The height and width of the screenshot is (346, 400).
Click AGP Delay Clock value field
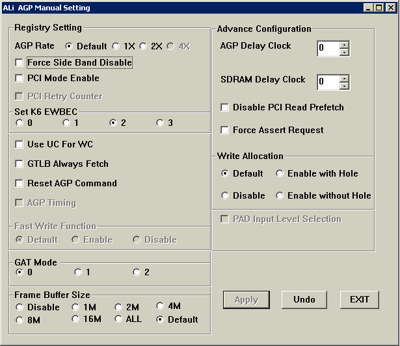click(328, 49)
